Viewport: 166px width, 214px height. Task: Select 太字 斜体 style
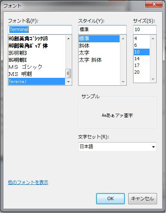[x=99, y=60]
